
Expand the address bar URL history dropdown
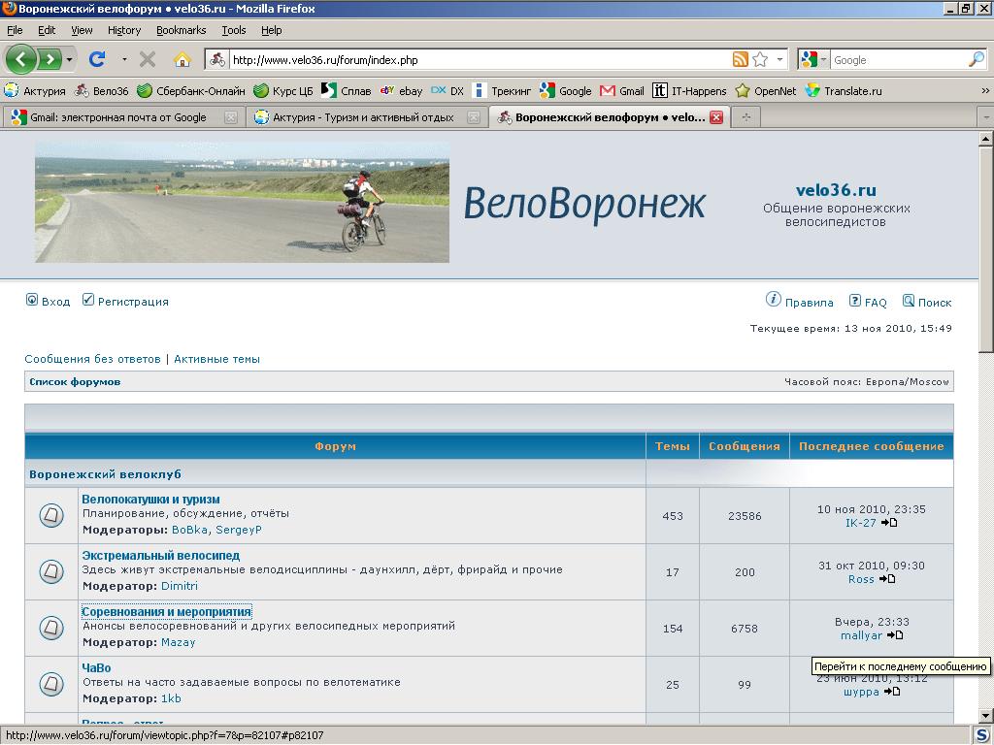780,59
